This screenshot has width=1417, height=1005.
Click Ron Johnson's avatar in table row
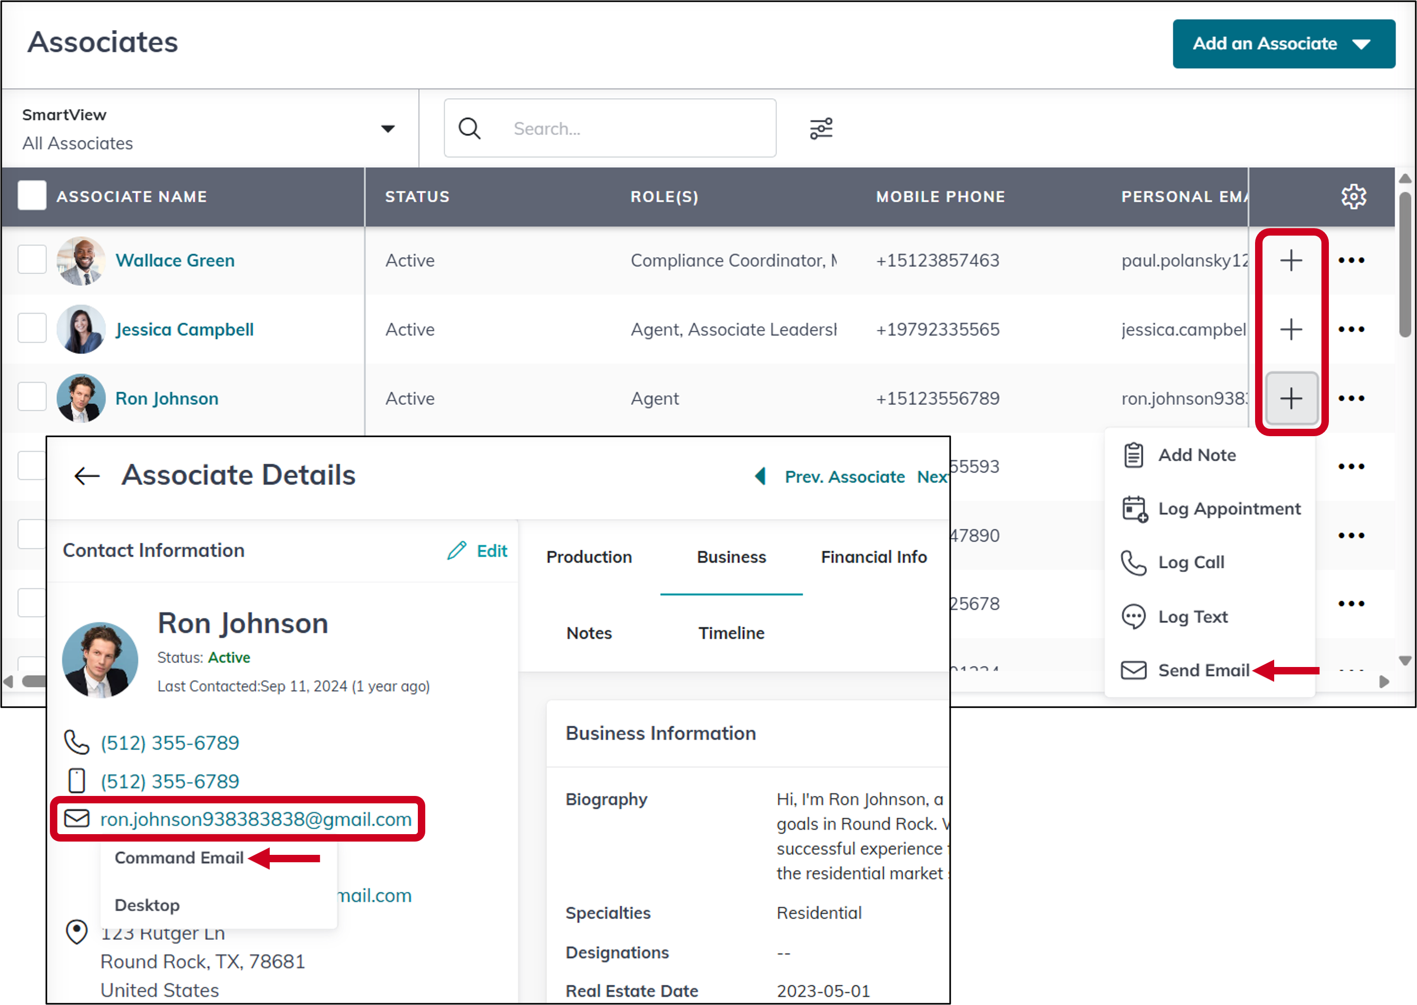click(81, 398)
